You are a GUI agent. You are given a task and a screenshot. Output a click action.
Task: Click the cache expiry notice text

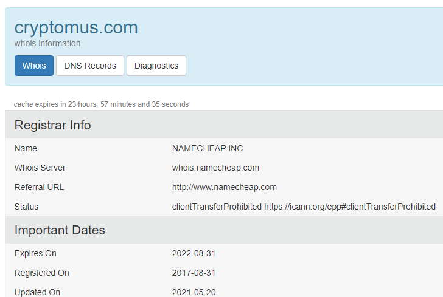101,104
